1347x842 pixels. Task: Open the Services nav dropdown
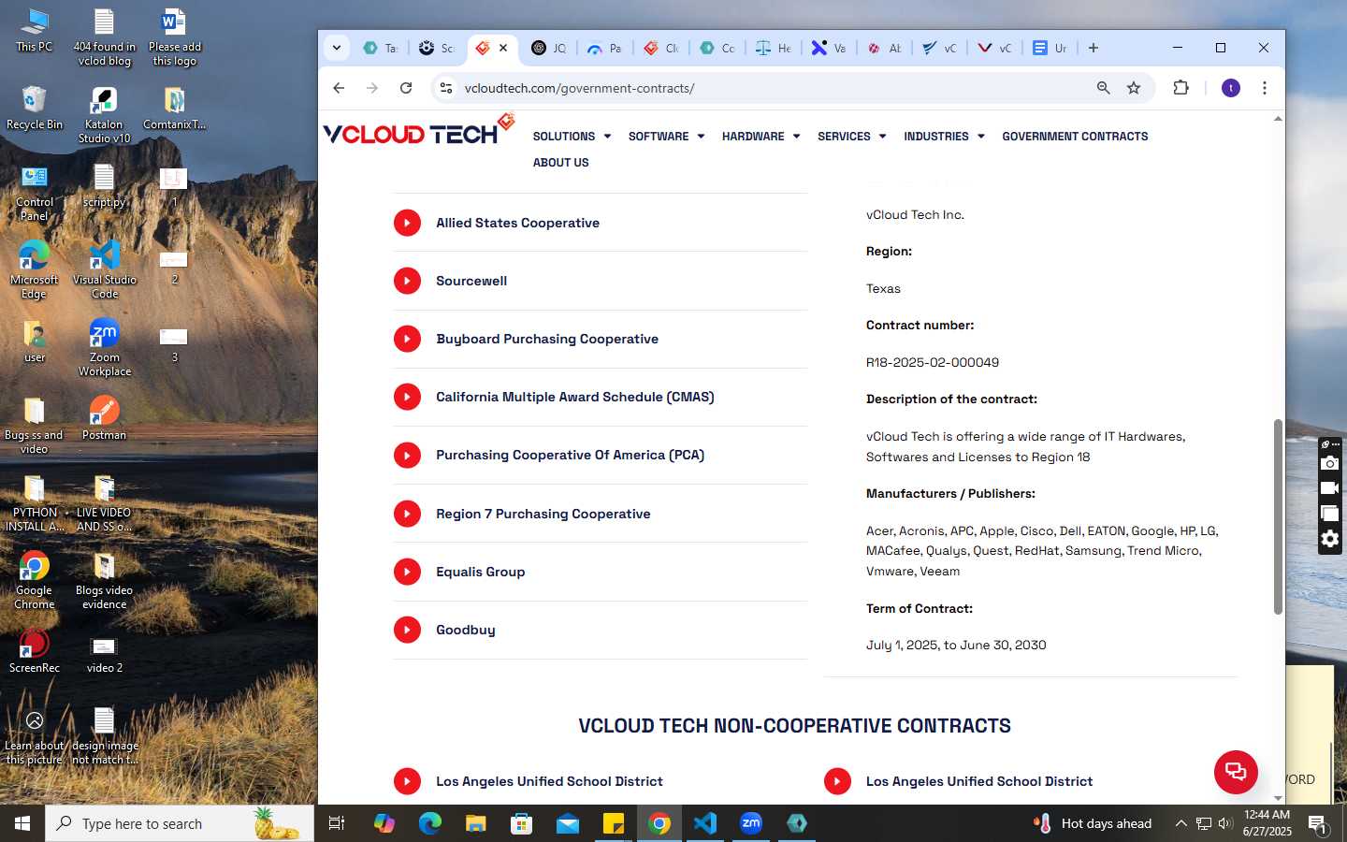click(851, 137)
